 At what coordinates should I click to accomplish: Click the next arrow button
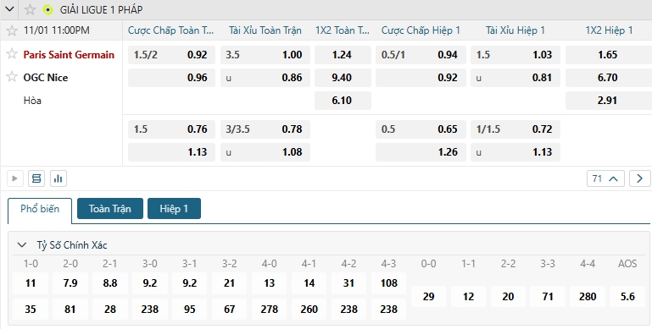pos(639,178)
